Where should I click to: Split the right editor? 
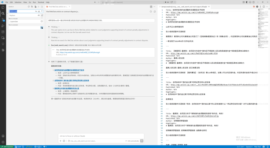coord(264,7)
